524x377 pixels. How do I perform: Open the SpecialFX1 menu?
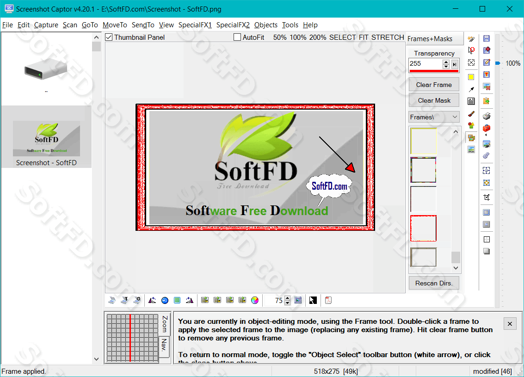coord(195,25)
